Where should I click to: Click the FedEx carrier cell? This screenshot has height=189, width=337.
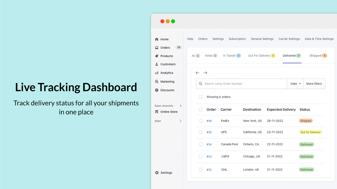(x=225, y=121)
